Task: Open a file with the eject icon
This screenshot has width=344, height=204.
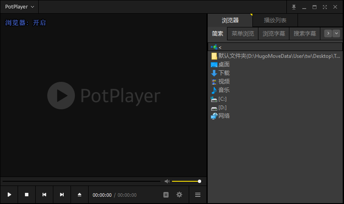Action: 80,195
